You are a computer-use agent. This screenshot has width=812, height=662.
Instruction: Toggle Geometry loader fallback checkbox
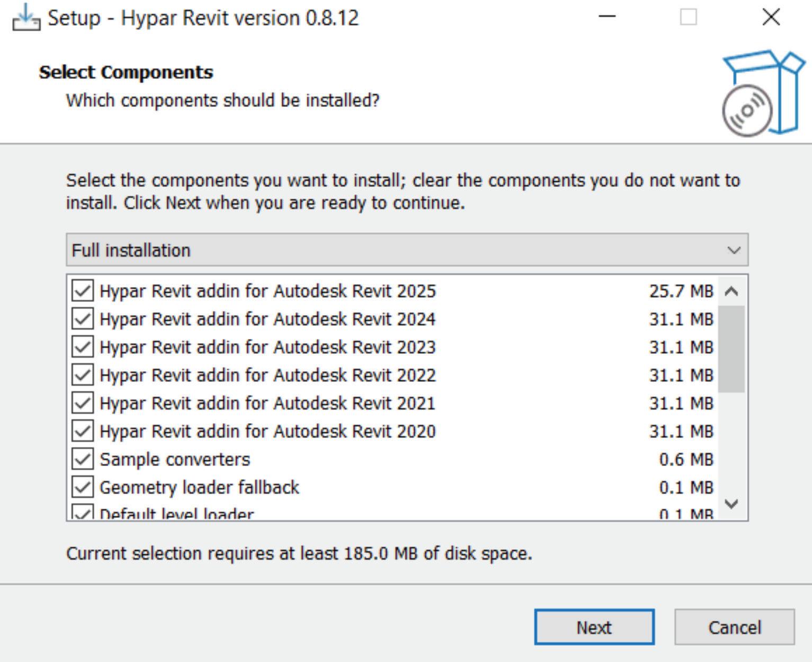(82, 487)
